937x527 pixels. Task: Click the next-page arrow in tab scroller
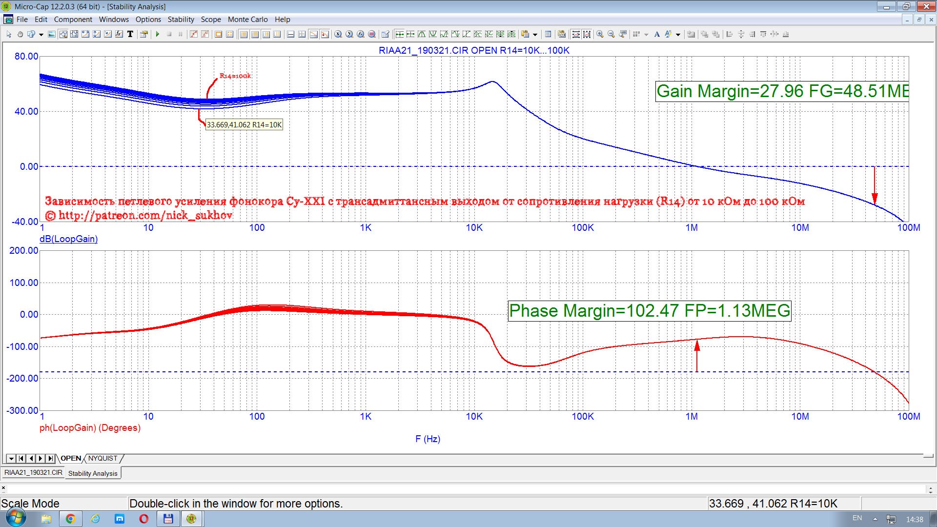coord(41,458)
